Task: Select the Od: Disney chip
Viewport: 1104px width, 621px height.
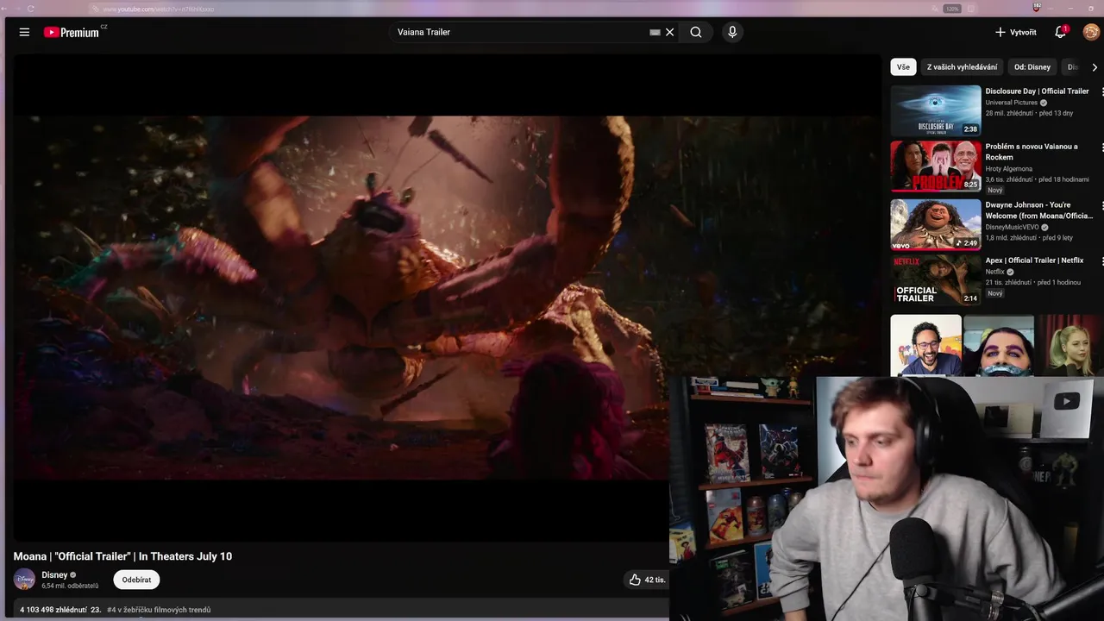Action: (1032, 66)
